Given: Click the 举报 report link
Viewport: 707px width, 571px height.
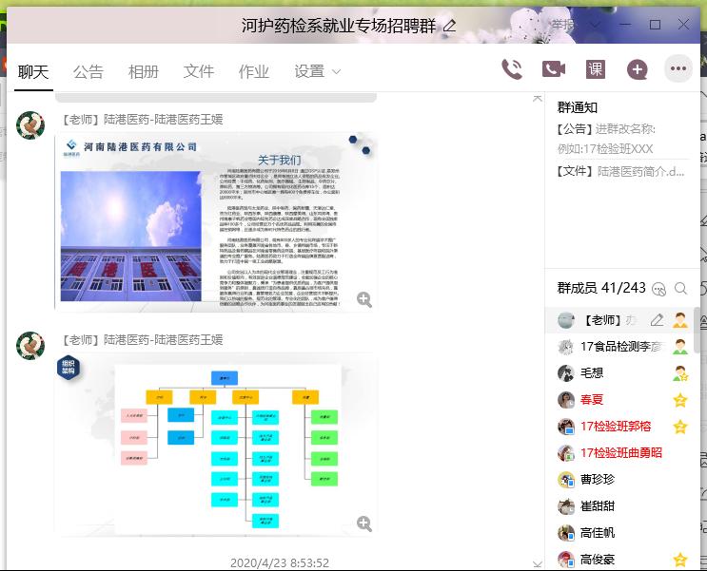Looking at the screenshot, I should [x=563, y=25].
